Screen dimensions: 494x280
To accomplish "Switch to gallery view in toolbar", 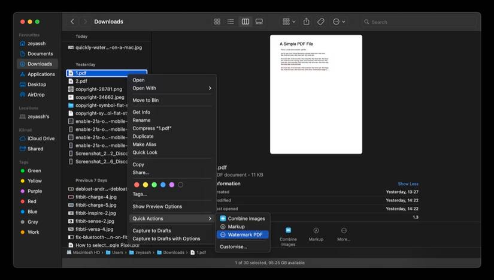I will 259,22.
